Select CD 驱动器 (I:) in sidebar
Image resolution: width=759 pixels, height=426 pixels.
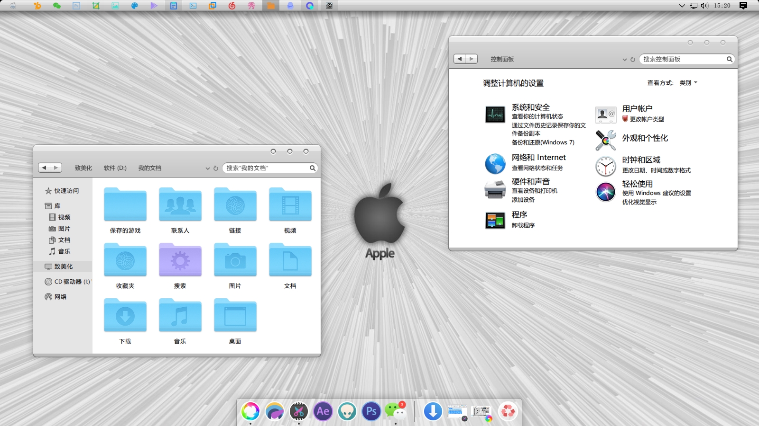67,282
